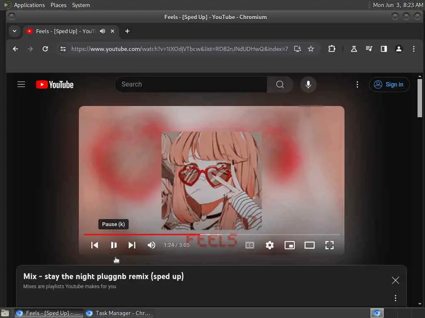425x318 pixels.
Task: Open the YouTube hamburger guide menu
Action: (x=21, y=84)
